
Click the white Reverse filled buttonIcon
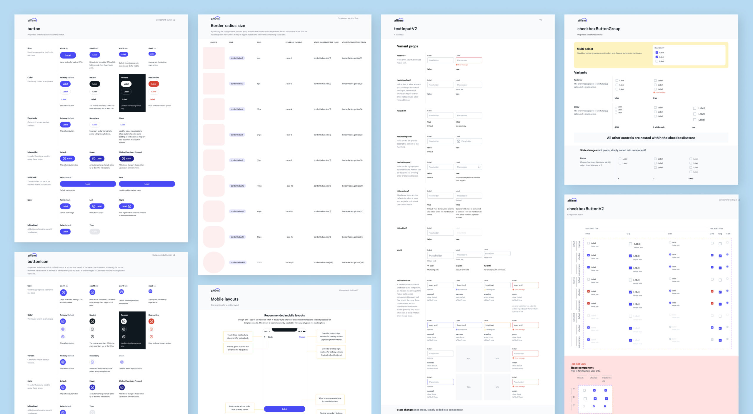click(x=124, y=321)
